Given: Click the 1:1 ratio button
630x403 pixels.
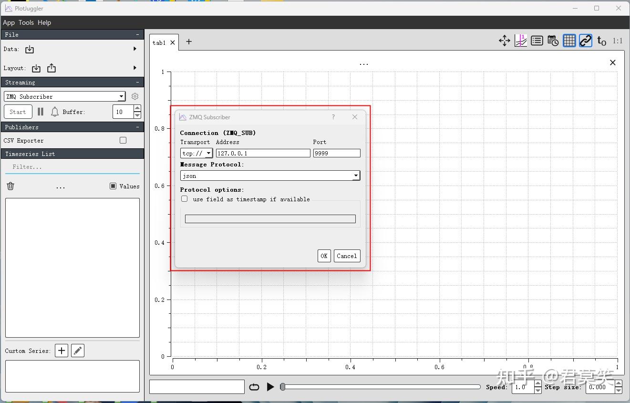Looking at the screenshot, I should tap(618, 41).
